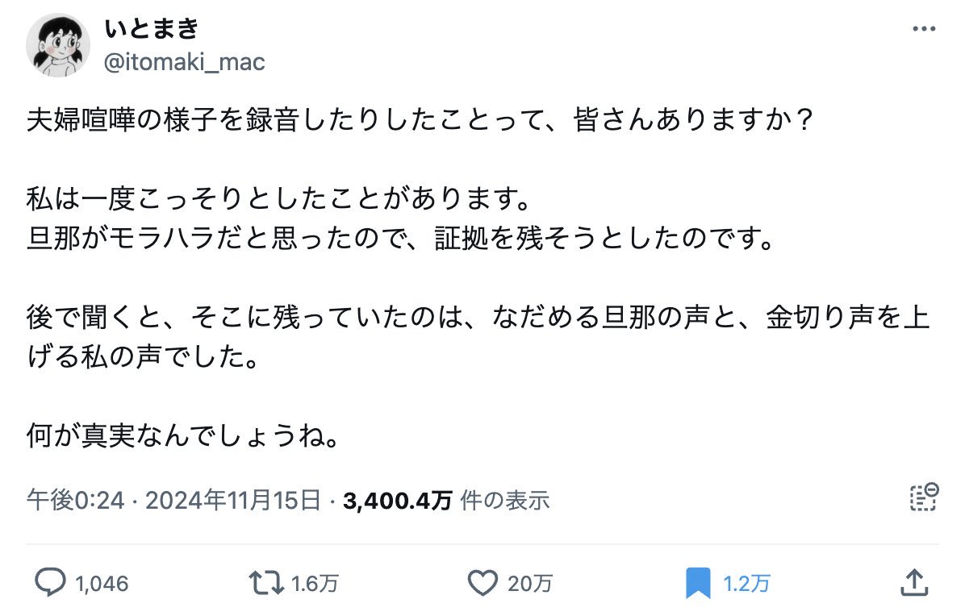Click the 20万 likes count

[529, 584]
